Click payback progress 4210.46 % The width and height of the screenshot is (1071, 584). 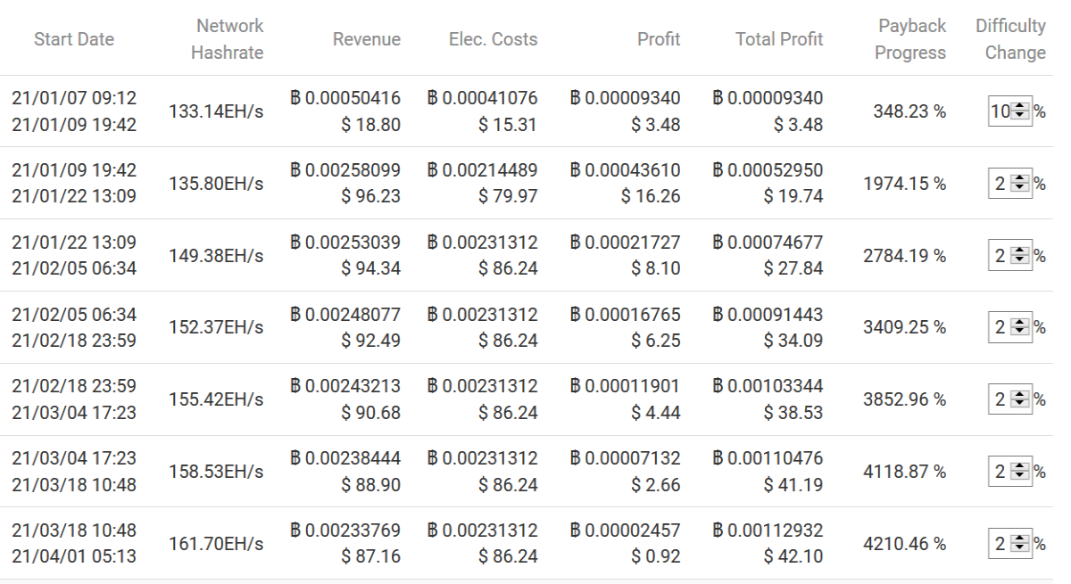[905, 544]
